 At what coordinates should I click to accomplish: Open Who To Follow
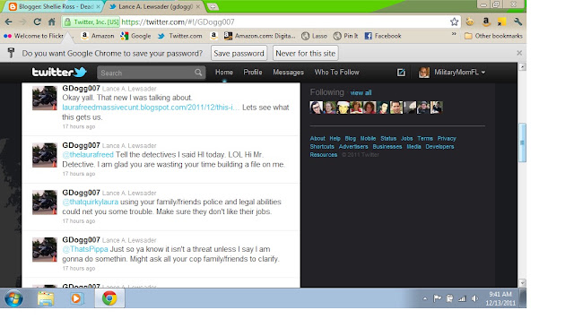[x=337, y=73]
